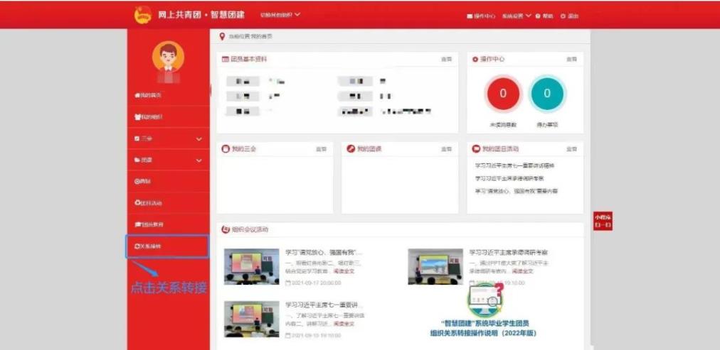The width and height of the screenshot is (720, 350).
Task: Expand the 团课 sidebar menu
Action: coord(168,160)
